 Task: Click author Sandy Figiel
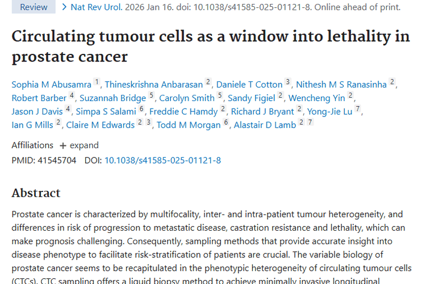click(x=251, y=98)
